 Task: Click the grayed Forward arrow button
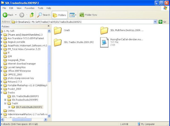22,15
